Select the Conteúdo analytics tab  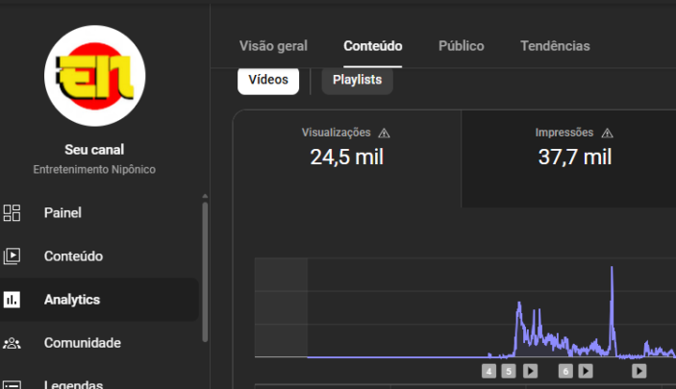(373, 46)
